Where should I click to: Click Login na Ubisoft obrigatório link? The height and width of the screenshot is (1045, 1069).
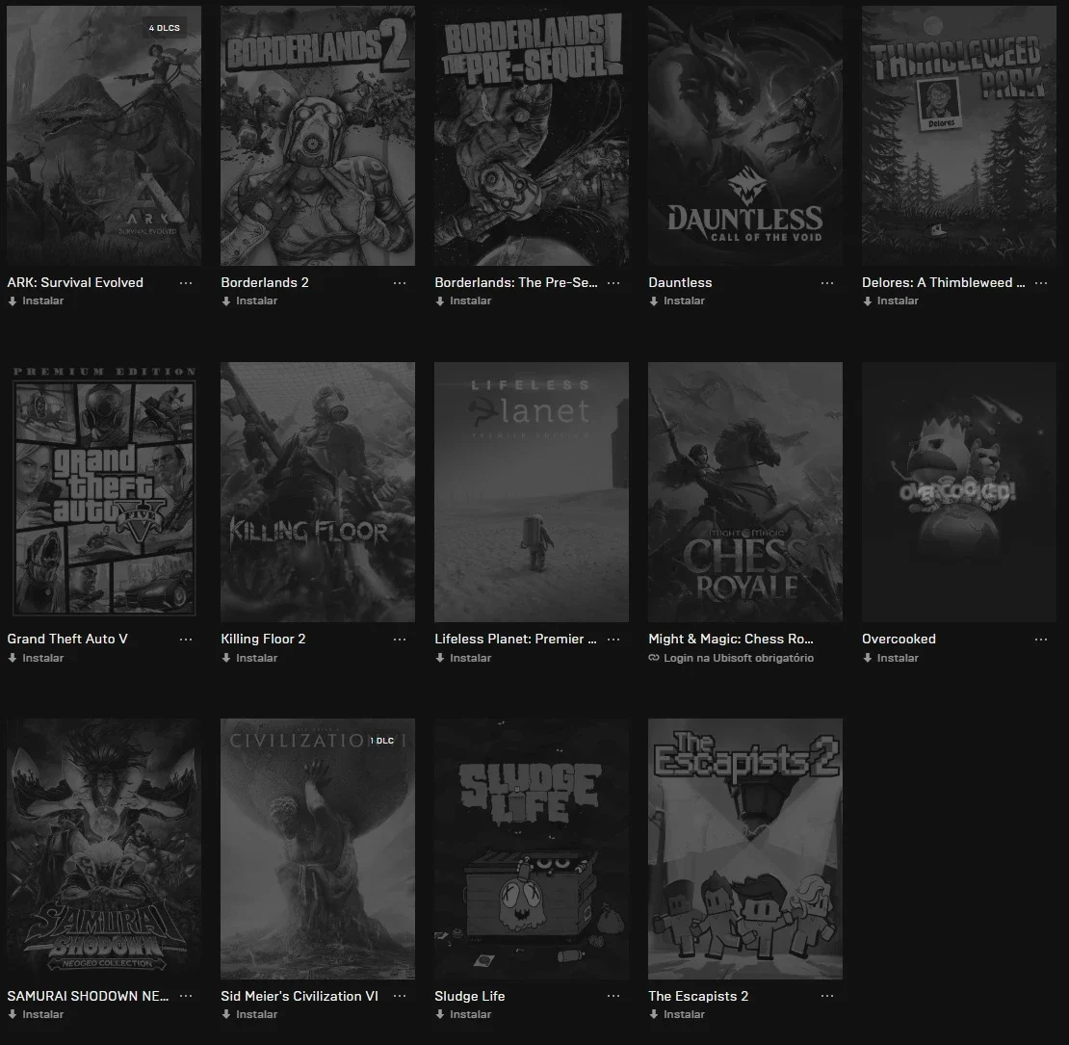coord(731,658)
